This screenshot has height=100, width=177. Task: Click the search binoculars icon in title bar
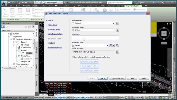tap(134, 2)
